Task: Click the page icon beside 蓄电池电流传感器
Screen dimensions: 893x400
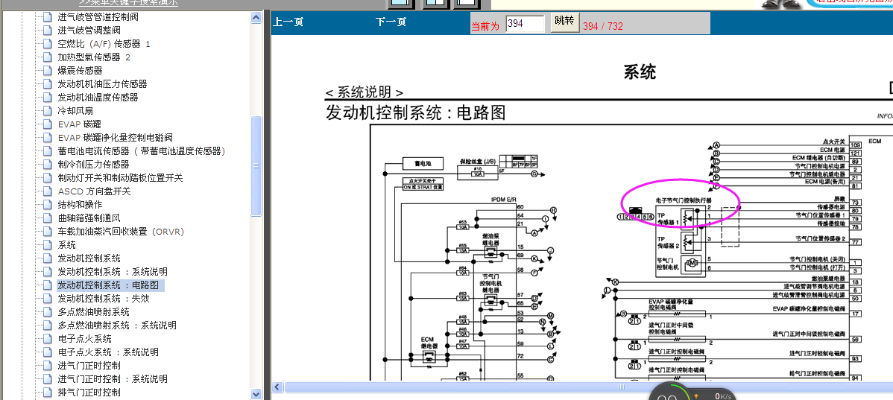Action: click(47, 150)
